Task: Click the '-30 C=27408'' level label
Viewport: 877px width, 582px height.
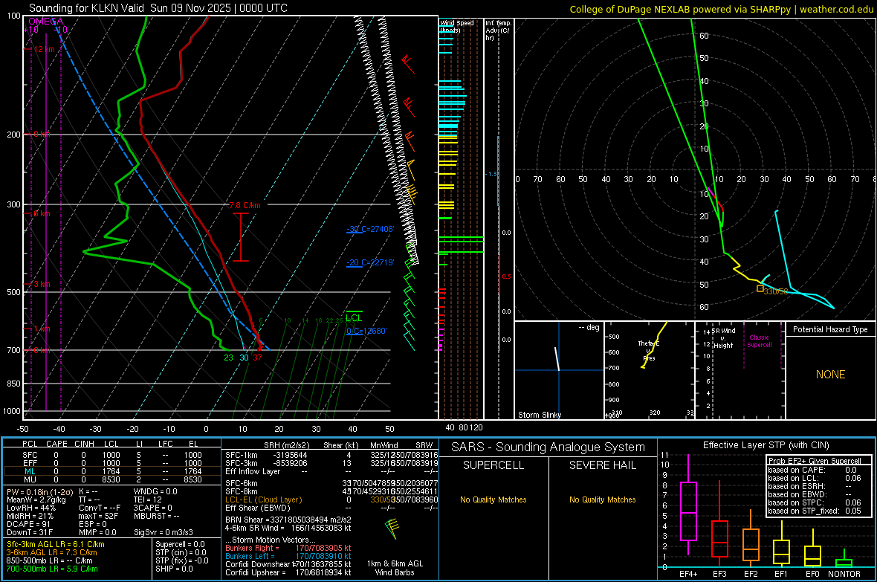Action: (x=370, y=230)
